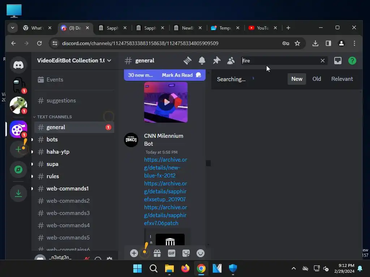Open archive.org new-blue-fx-2012 link
370x277 pixels.
point(165,167)
